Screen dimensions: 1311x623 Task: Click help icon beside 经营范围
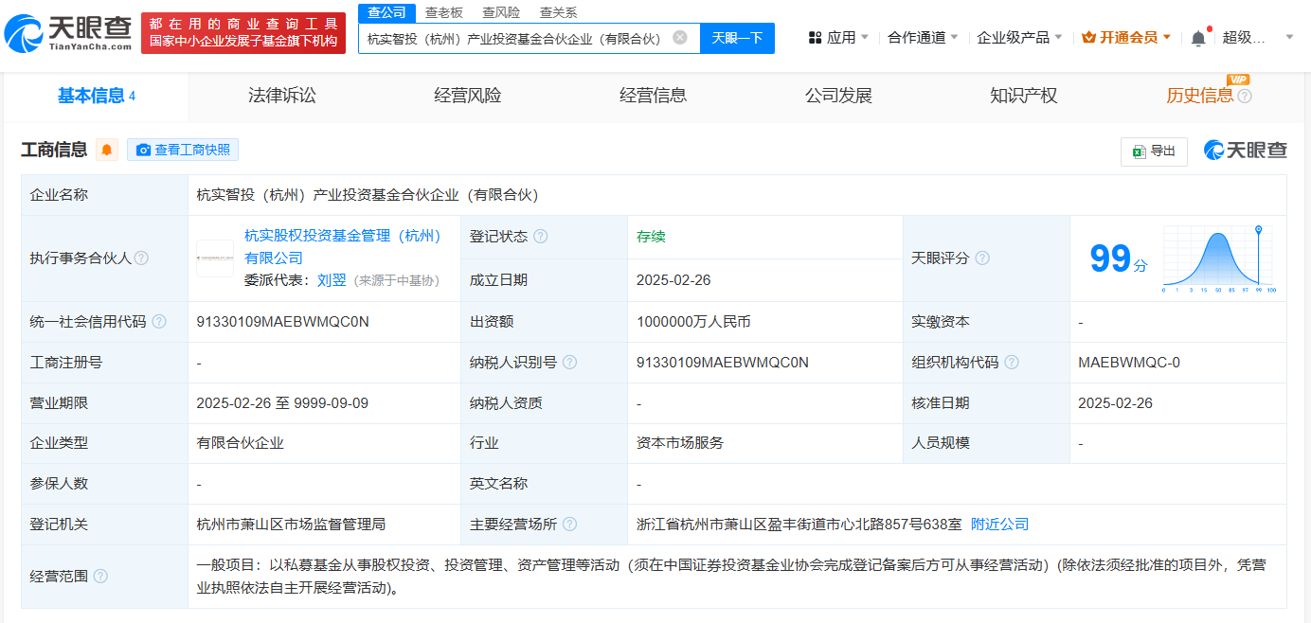pyautogui.click(x=100, y=577)
